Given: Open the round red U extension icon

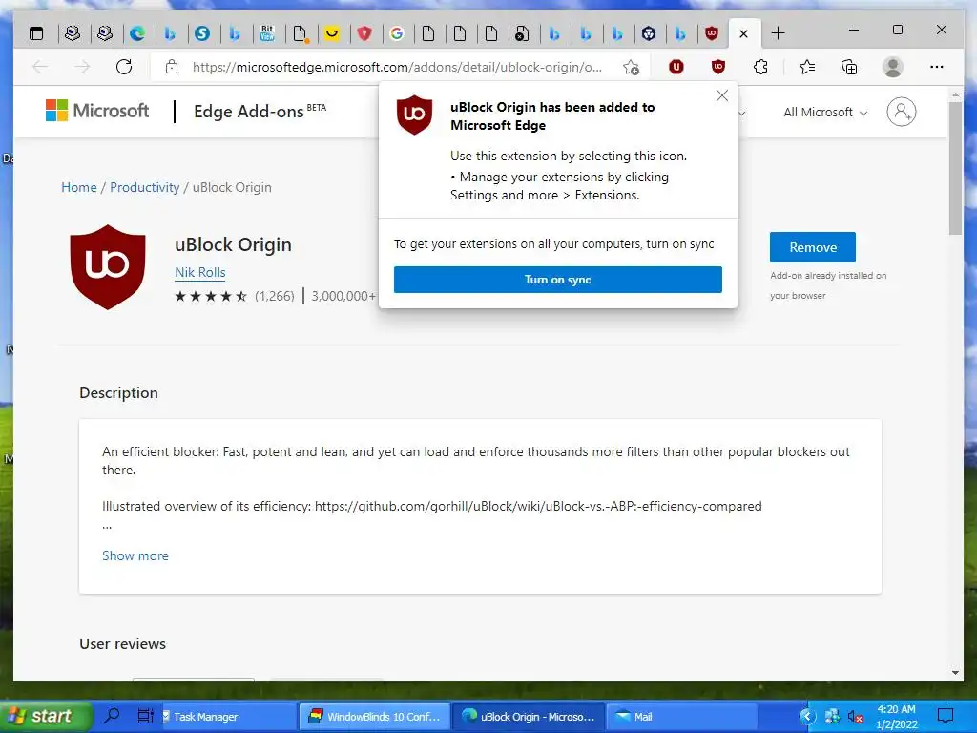Looking at the screenshot, I should 676,67.
